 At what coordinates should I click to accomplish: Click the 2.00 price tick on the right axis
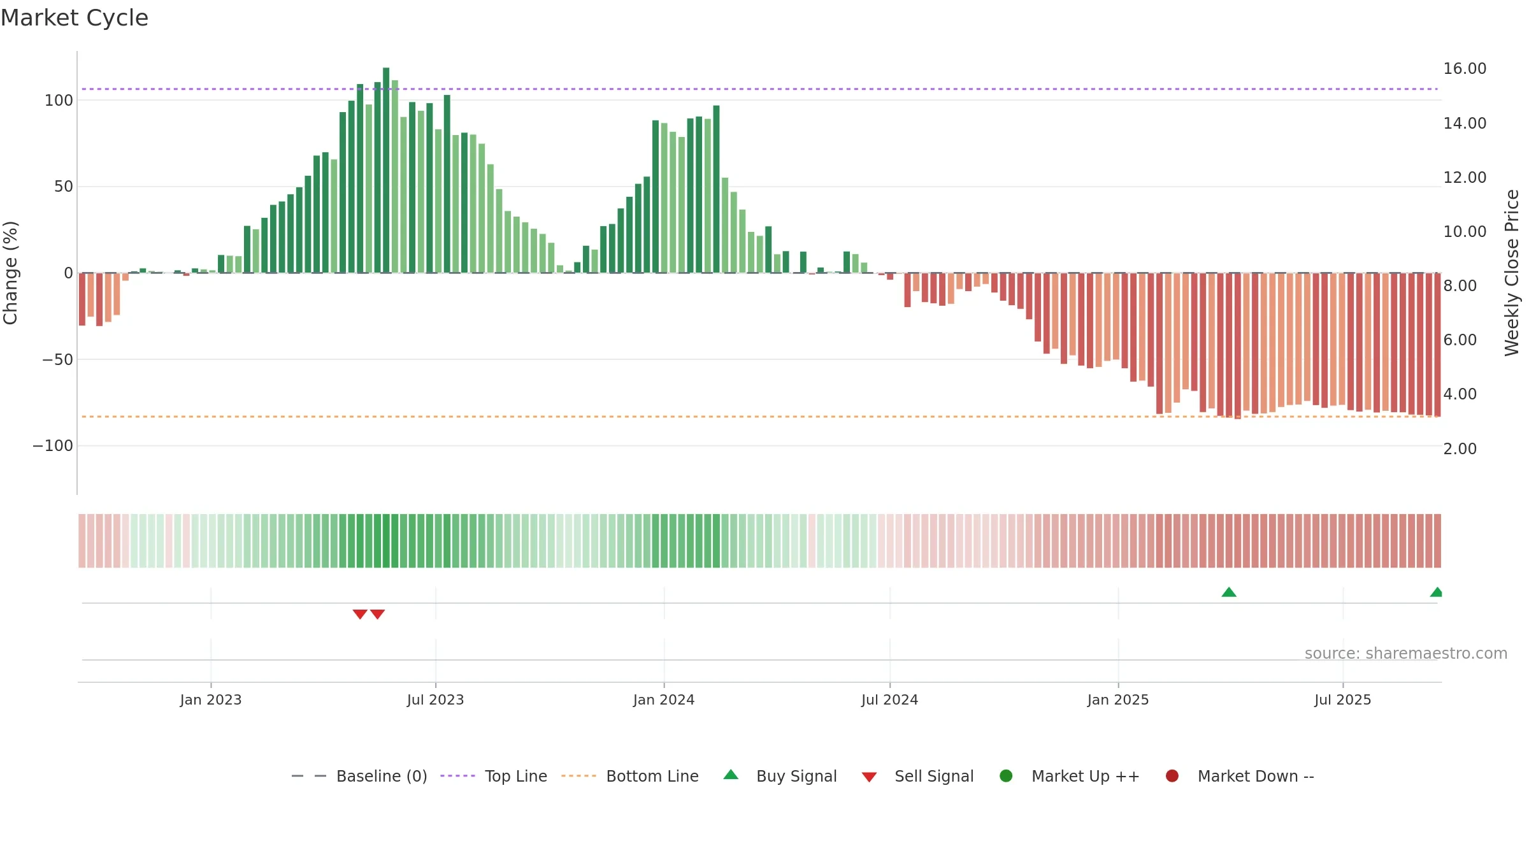[1460, 449]
